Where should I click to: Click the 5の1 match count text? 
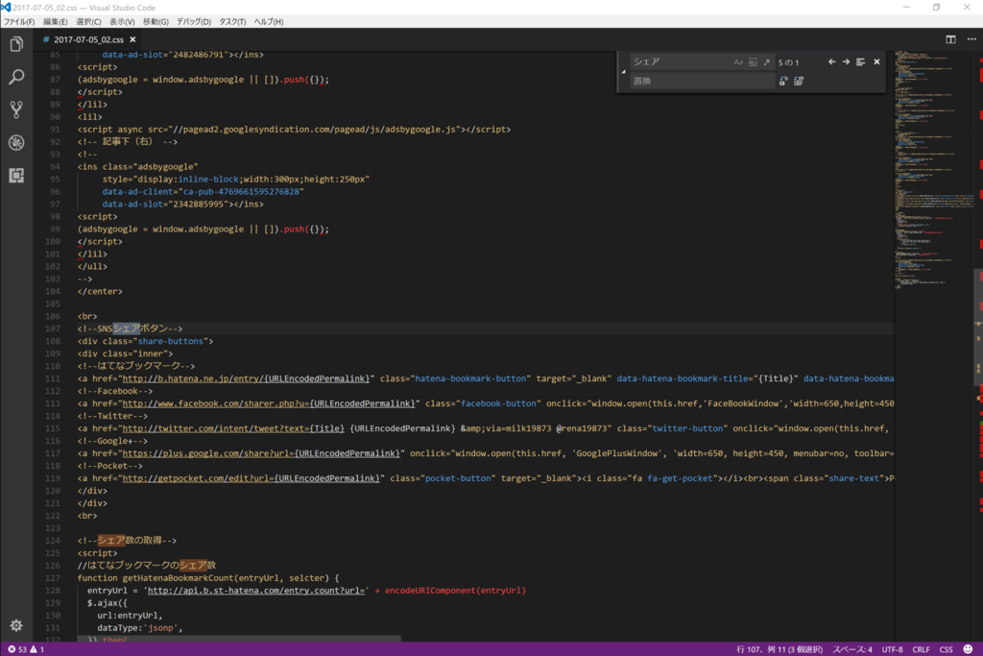coord(788,62)
